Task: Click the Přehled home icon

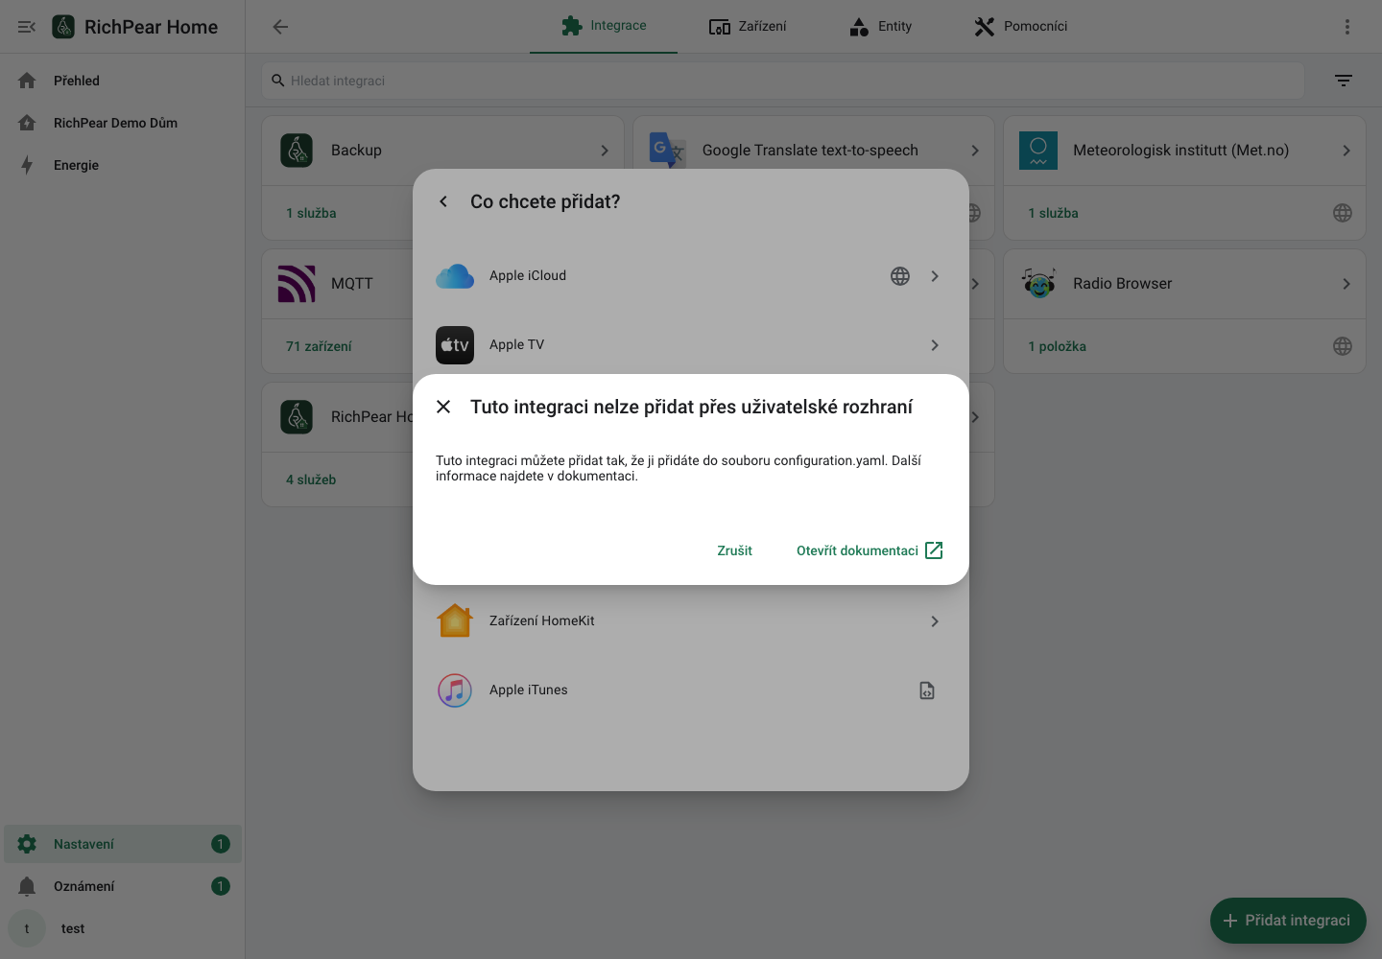Action: tap(27, 81)
